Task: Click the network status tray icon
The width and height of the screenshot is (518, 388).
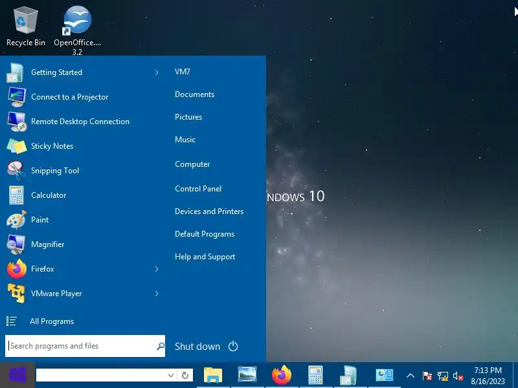Action: [x=443, y=376]
